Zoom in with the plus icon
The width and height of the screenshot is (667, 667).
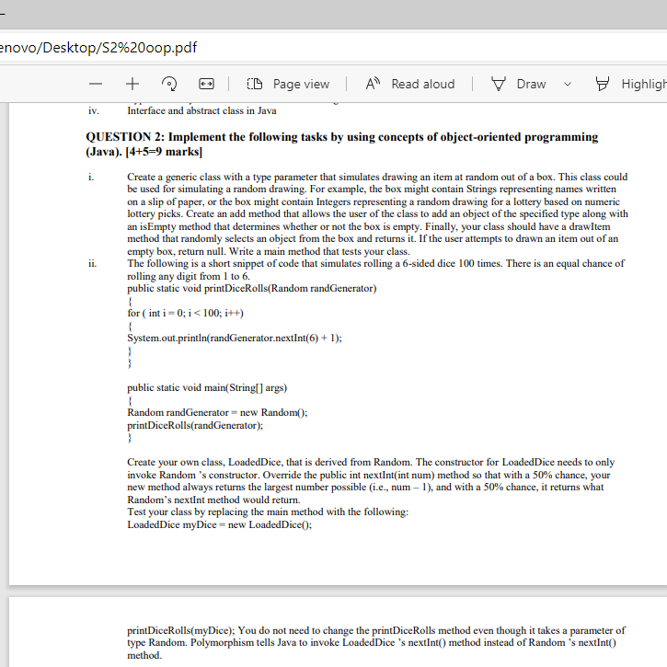[x=132, y=84]
